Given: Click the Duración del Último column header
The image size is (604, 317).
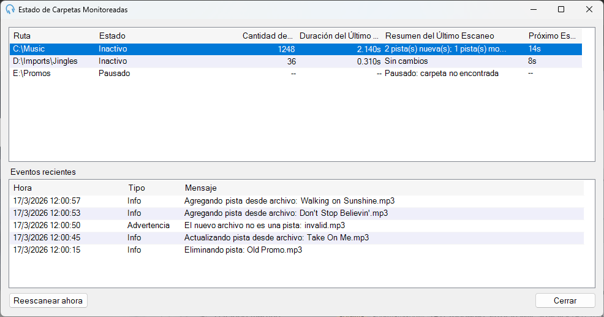Looking at the screenshot, I should pyautogui.click(x=339, y=36).
